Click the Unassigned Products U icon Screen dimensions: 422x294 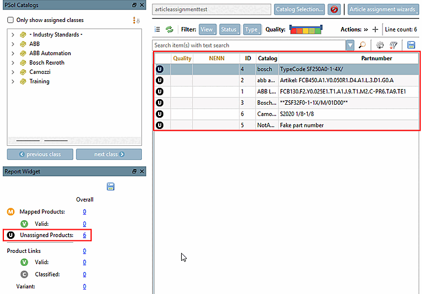point(11,235)
